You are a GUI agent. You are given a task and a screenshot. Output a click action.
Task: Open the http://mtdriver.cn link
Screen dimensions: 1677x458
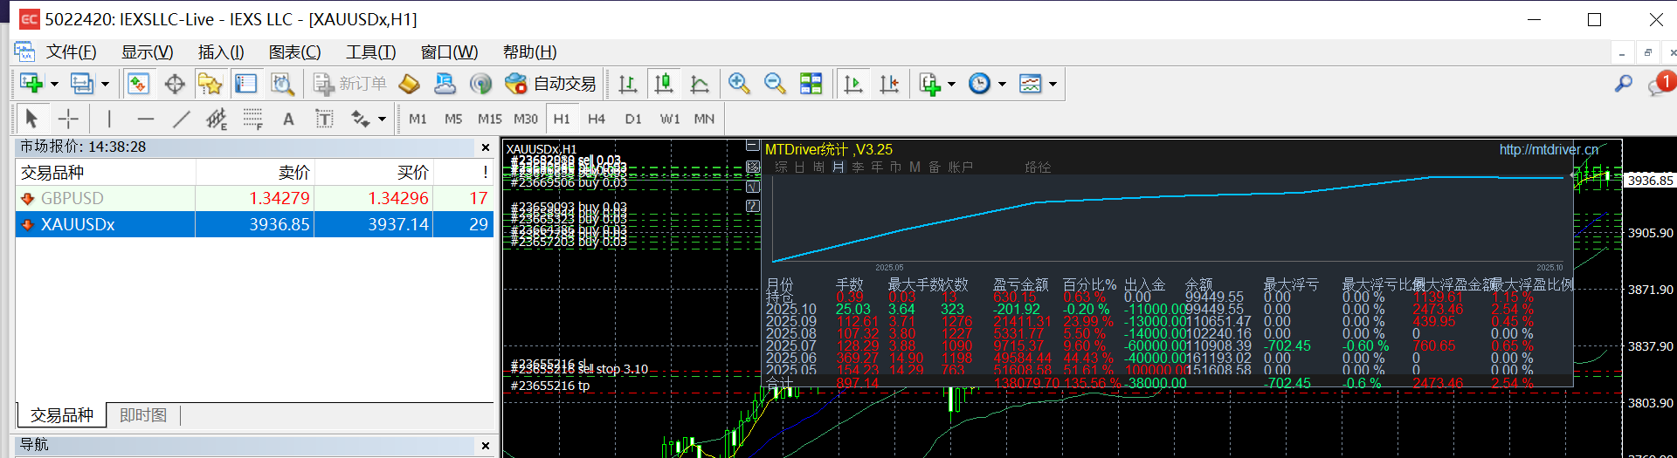tap(1548, 149)
